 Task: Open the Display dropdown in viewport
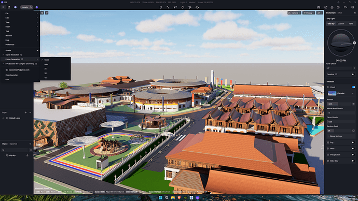[x=309, y=13]
